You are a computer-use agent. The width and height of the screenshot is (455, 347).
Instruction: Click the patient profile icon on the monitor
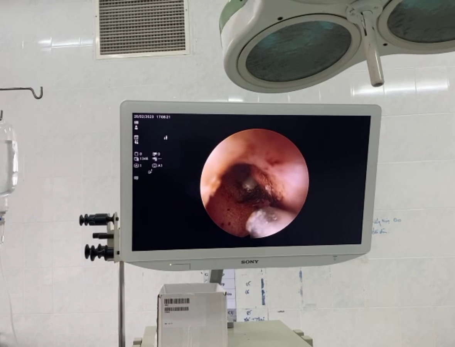pos(136,127)
